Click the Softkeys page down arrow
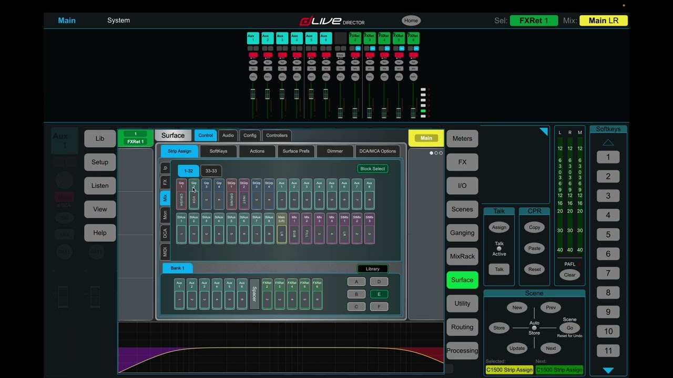 pyautogui.click(x=608, y=370)
